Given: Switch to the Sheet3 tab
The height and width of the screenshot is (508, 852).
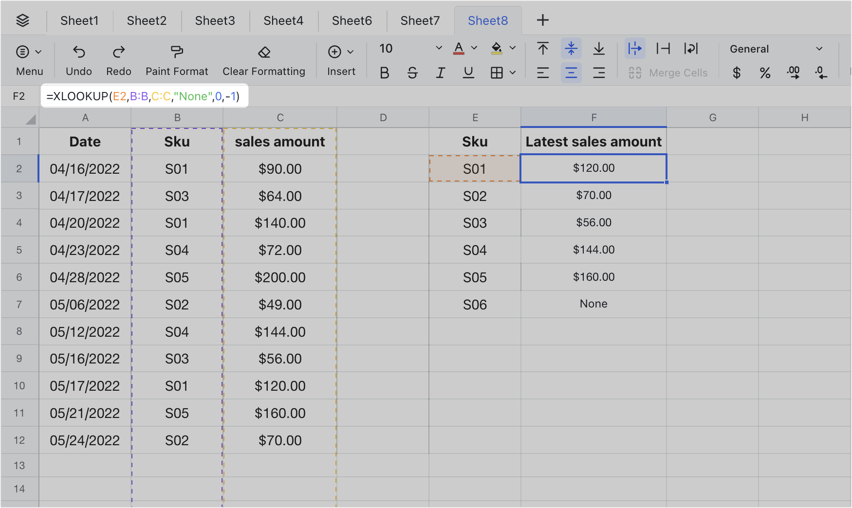Looking at the screenshot, I should [x=215, y=20].
